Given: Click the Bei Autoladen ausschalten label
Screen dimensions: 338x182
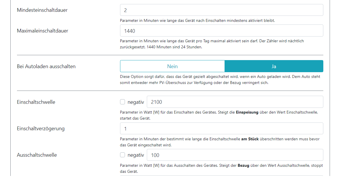Looking at the screenshot, I should click(x=46, y=66).
